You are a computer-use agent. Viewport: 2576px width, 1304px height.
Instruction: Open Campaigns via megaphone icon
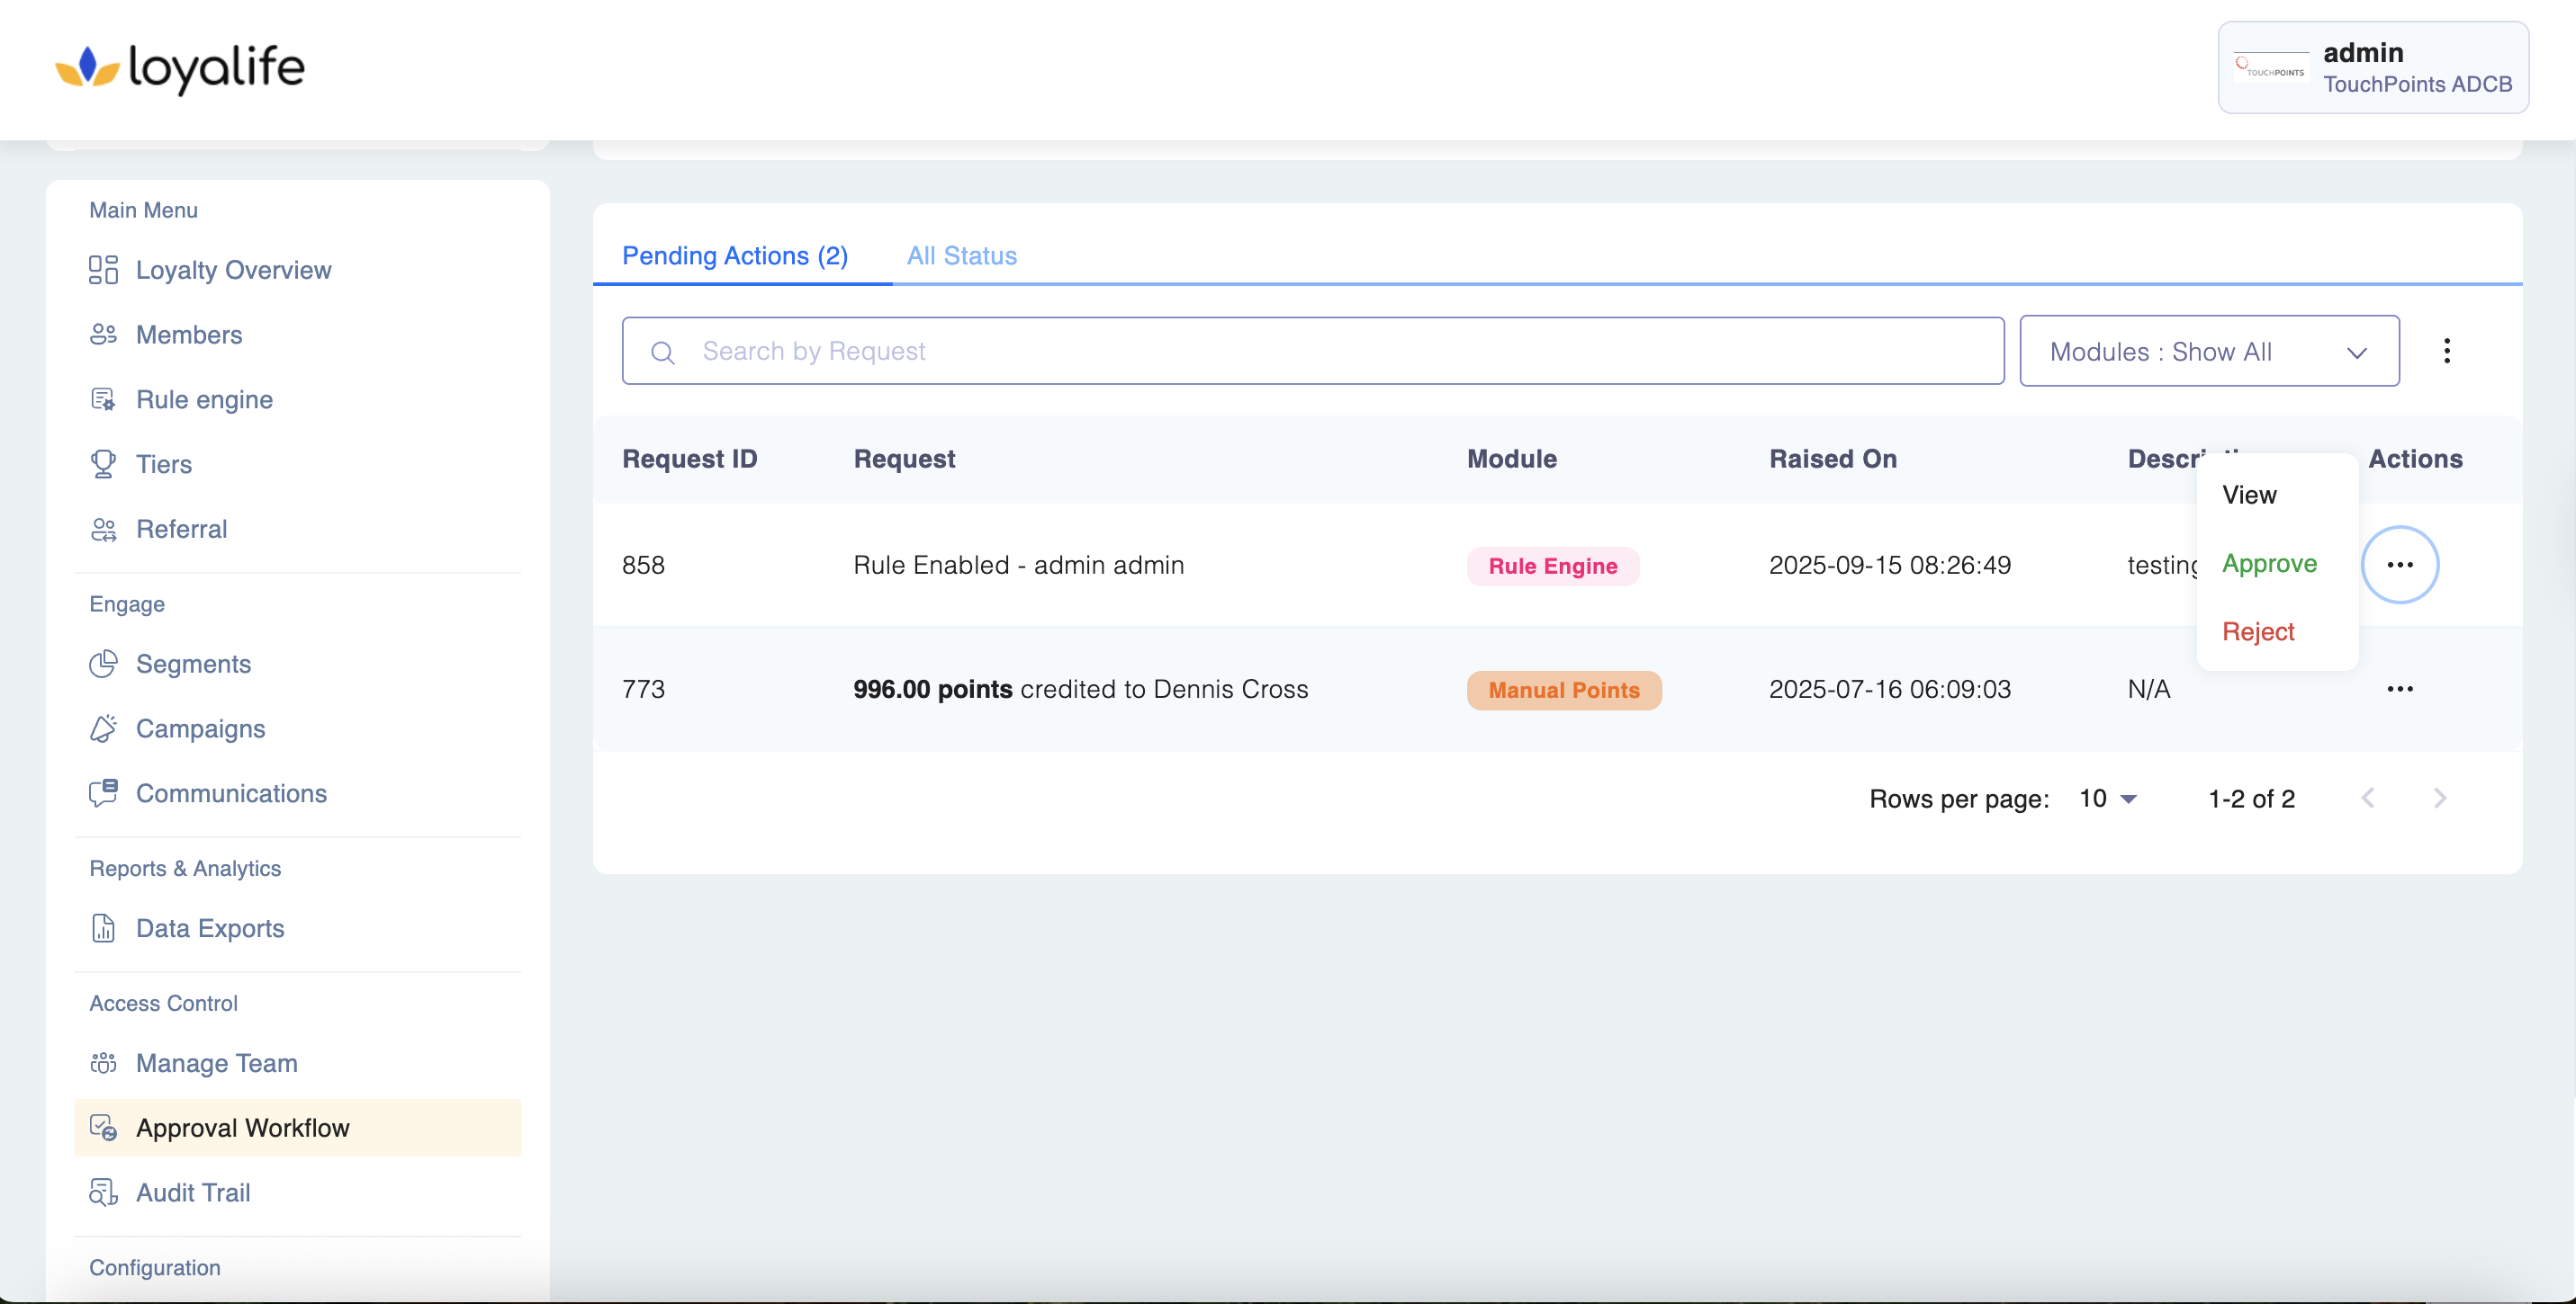coord(103,729)
